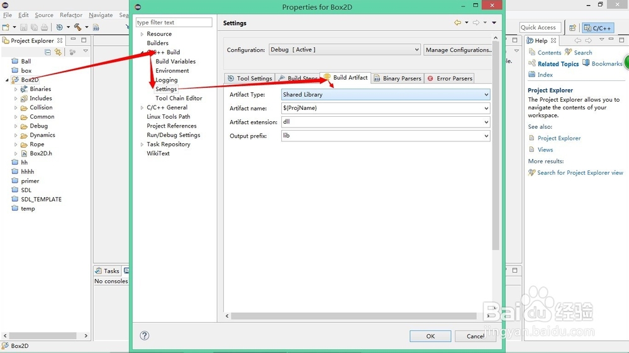The width and height of the screenshot is (629, 353).
Task: Expand the Task Repository node
Action: 142,144
